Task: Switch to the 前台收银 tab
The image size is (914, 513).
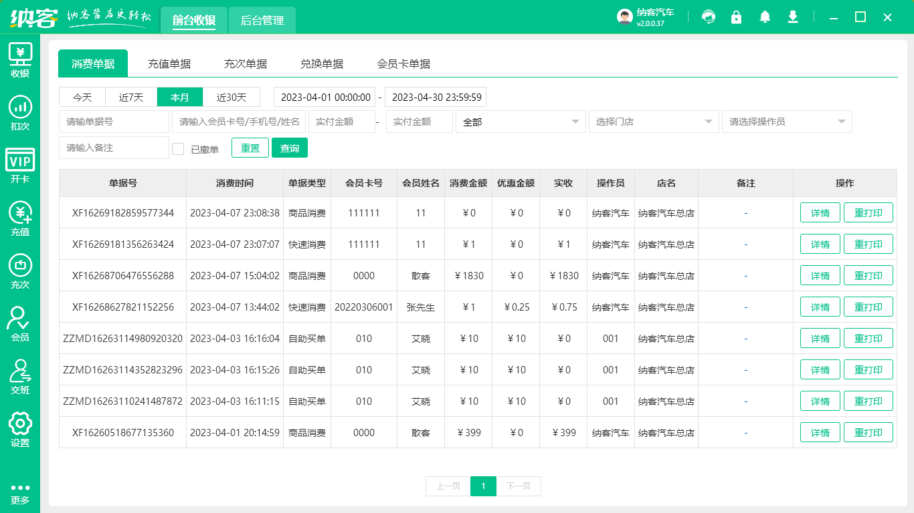Action: click(194, 20)
